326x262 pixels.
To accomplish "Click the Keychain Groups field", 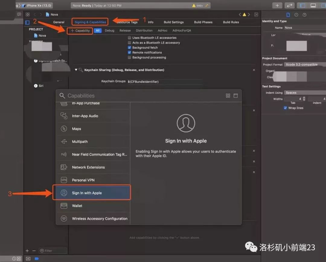I will click(165, 82).
